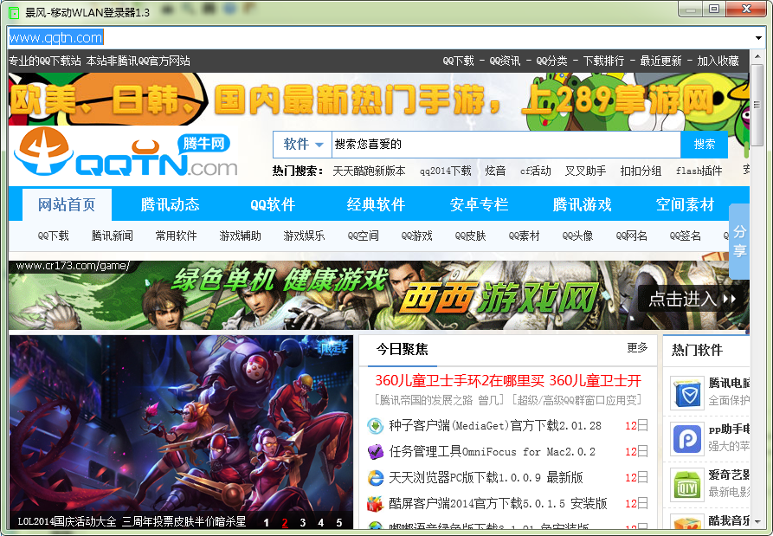The width and height of the screenshot is (773, 536).
Task: Click QQ游戏 sub-navigation link
Action: click(x=416, y=236)
